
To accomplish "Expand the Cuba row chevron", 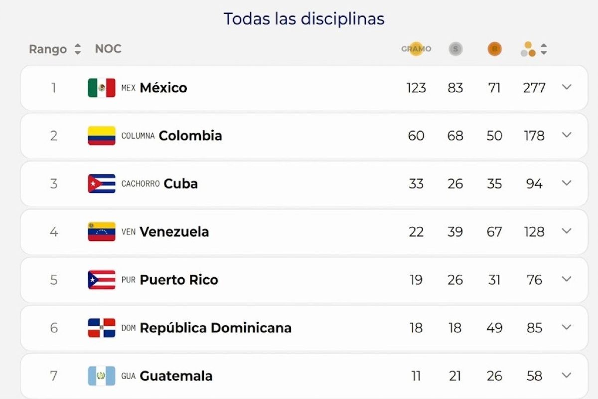I will click(x=566, y=183).
